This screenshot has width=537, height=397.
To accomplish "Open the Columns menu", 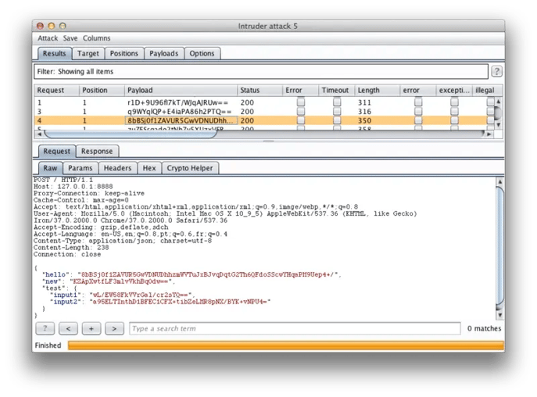I will pyautogui.click(x=97, y=38).
